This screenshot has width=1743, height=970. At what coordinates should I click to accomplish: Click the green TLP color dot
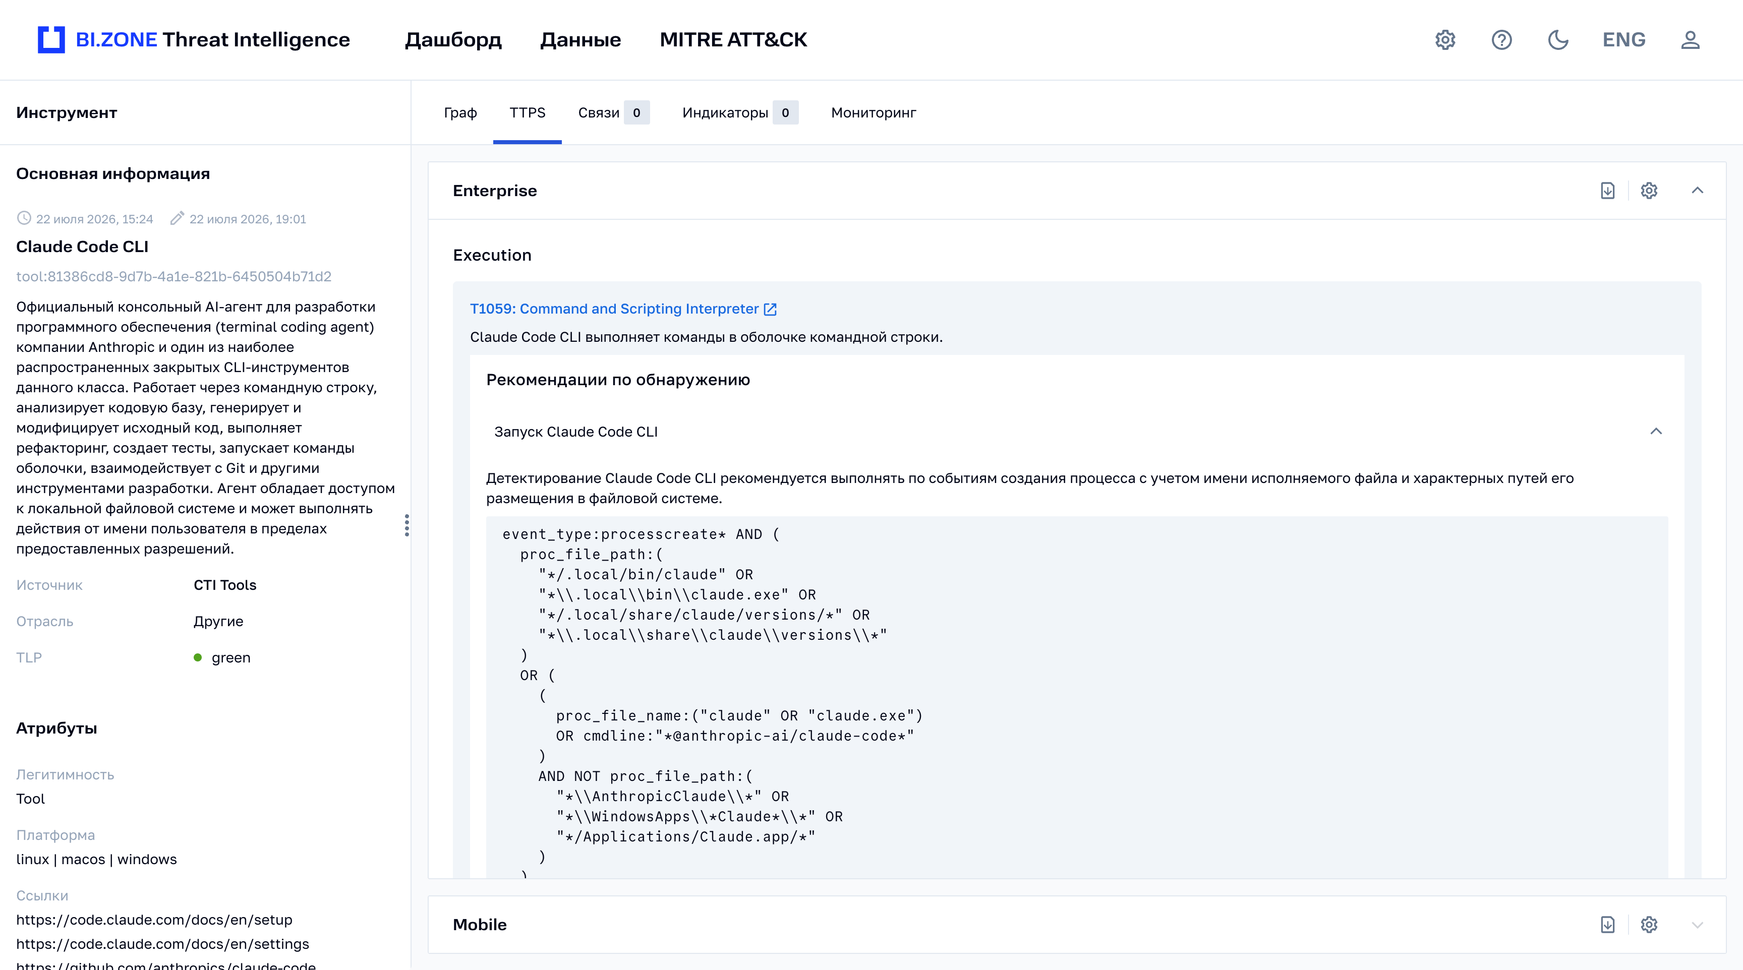tap(198, 657)
